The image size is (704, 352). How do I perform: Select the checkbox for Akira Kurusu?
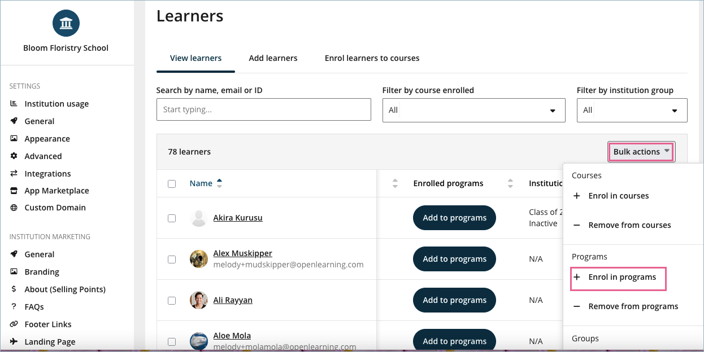(172, 218)
